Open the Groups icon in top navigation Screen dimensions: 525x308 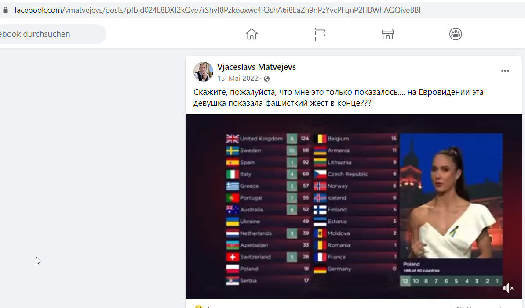tap(456, 34)
